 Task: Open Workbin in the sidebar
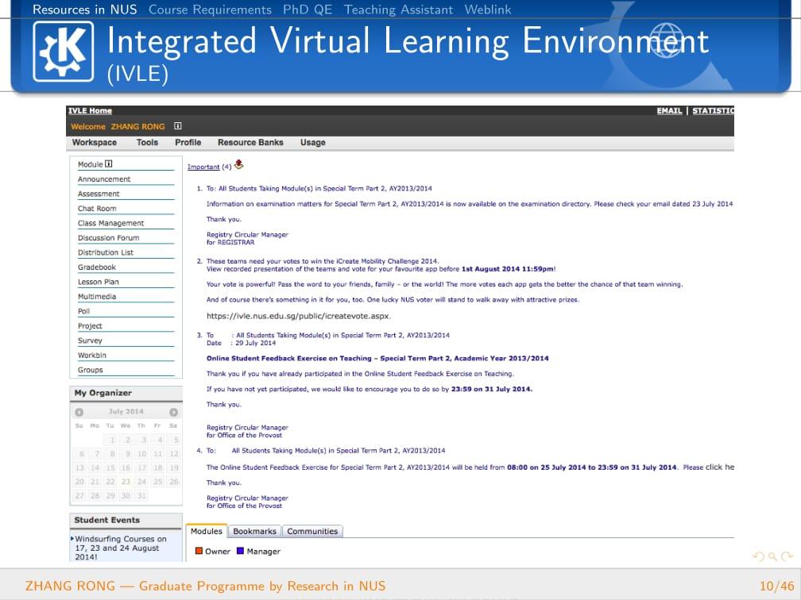pyautogui.click(x=92, y=355)
